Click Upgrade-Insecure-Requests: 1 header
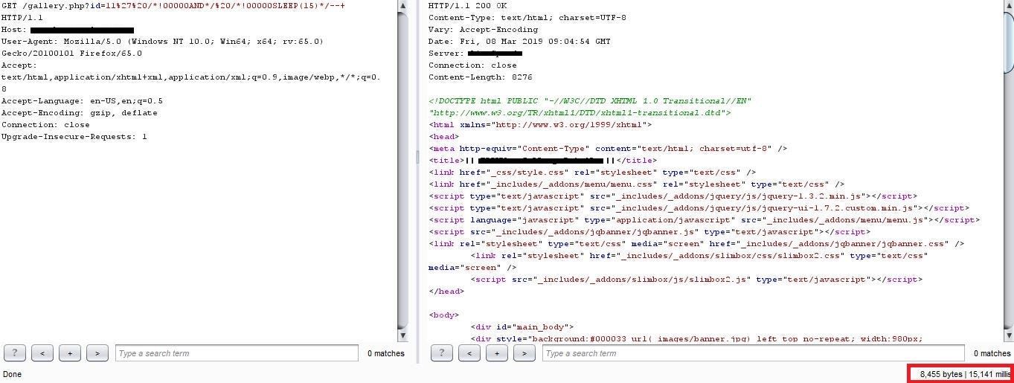1014x383 pixels. 74,136
